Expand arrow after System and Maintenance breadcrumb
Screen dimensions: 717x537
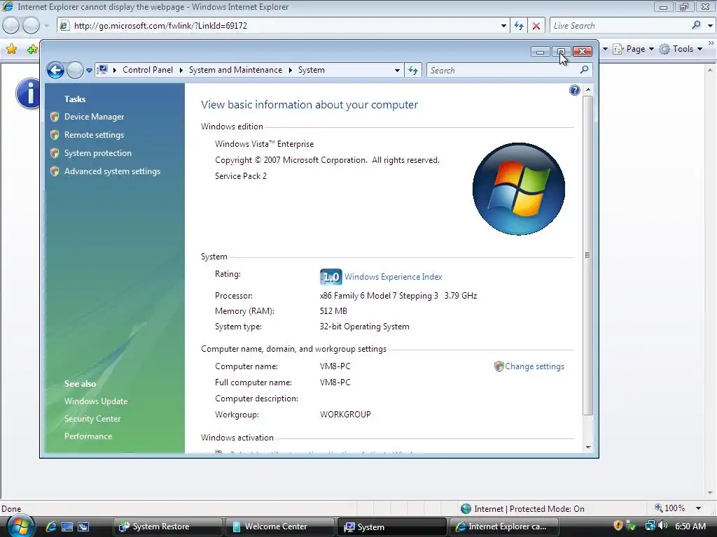coord(291,70)
